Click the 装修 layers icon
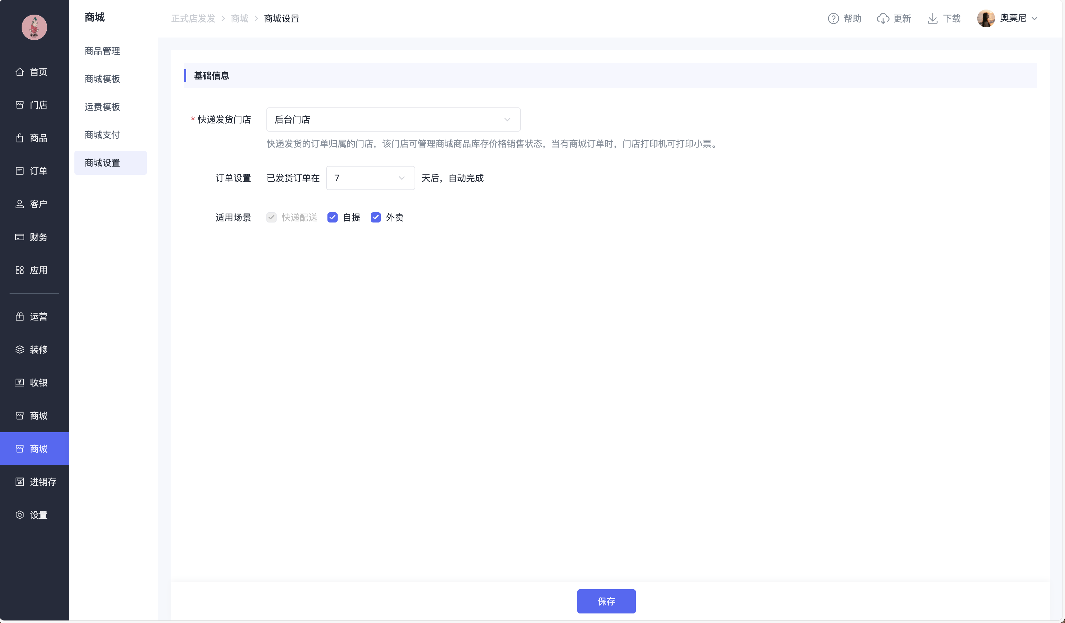The height and width of the screenshot is (623, 1065). pos(19,350)
